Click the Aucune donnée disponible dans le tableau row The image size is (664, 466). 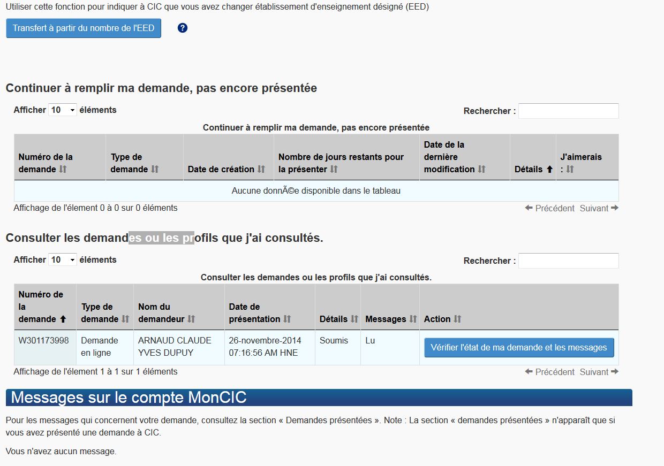[316, 190]
